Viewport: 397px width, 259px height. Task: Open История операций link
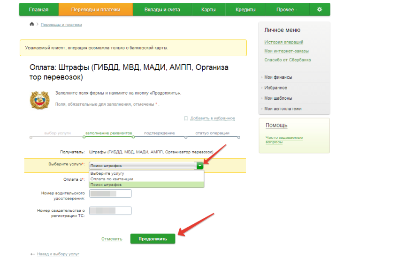[283, 42]
